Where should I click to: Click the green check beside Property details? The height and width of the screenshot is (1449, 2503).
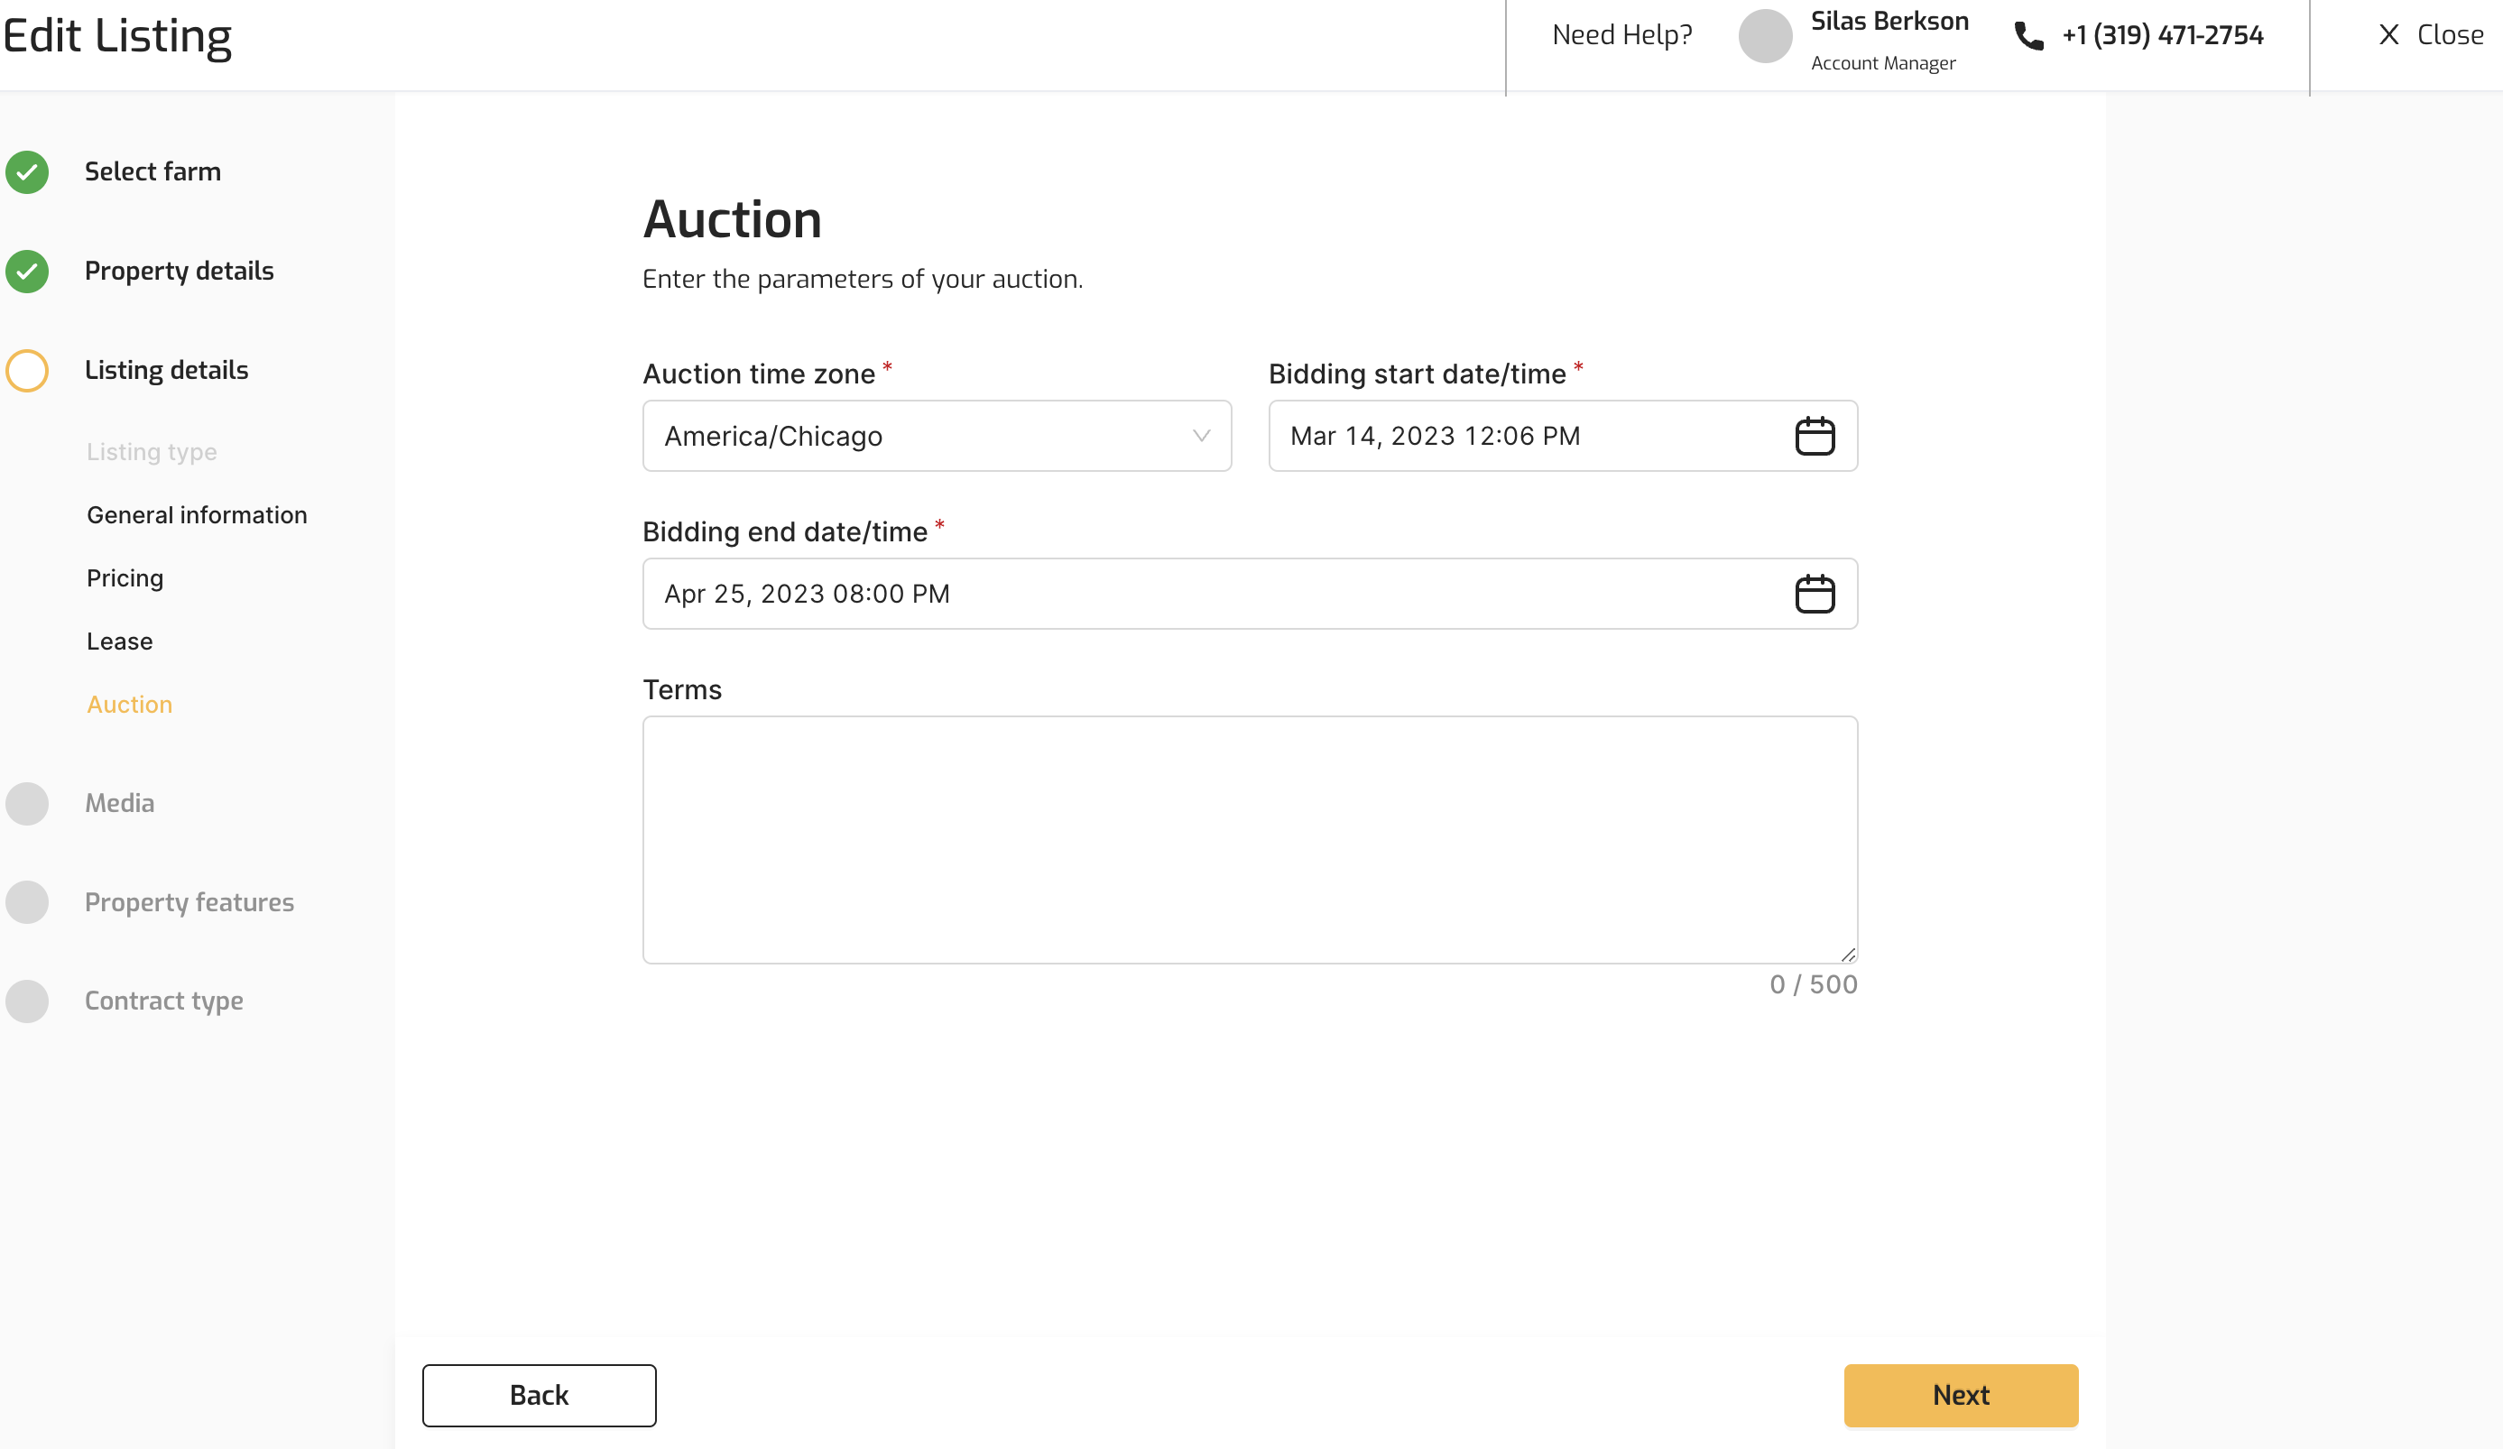coord(27,272)
